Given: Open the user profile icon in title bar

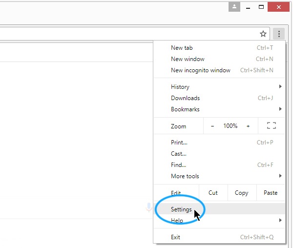Looking at the screenshot, I should tap(234, 7).
